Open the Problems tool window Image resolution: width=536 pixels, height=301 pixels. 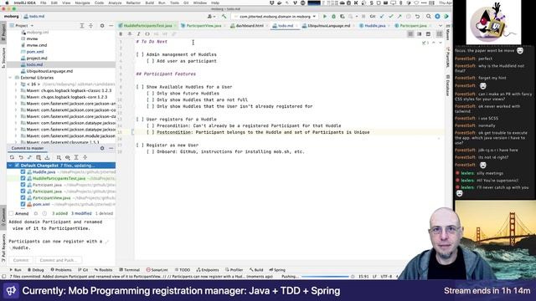(x=61, y=270)
